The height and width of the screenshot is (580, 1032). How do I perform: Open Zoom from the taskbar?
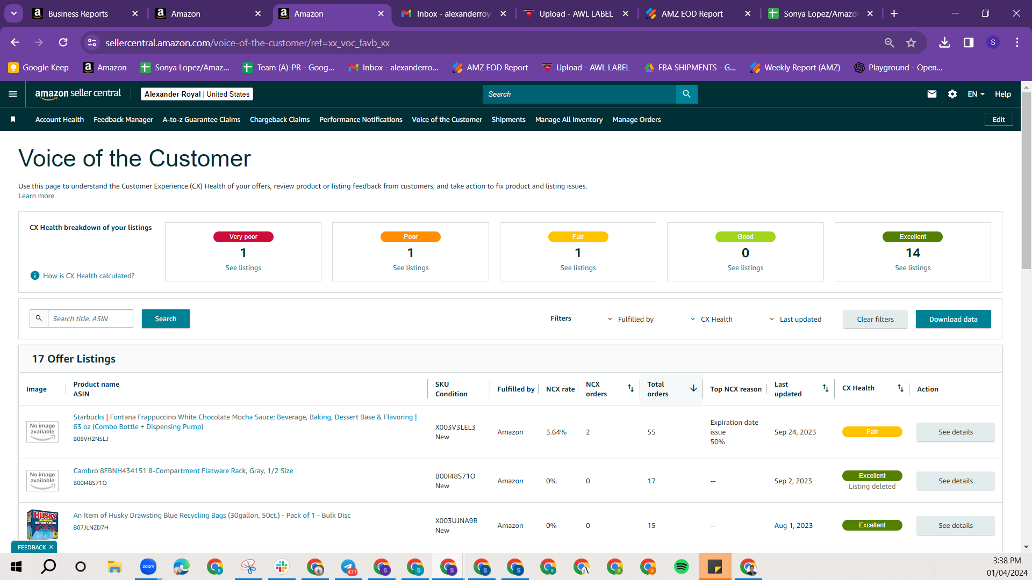pyautogui.click(x=148, y=567)
